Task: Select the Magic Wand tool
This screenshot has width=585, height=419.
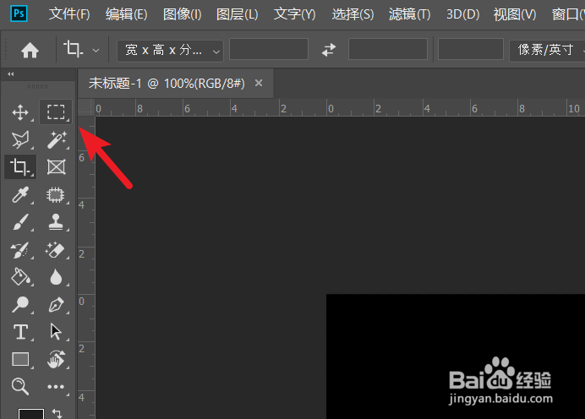Action: pos(57,139)
